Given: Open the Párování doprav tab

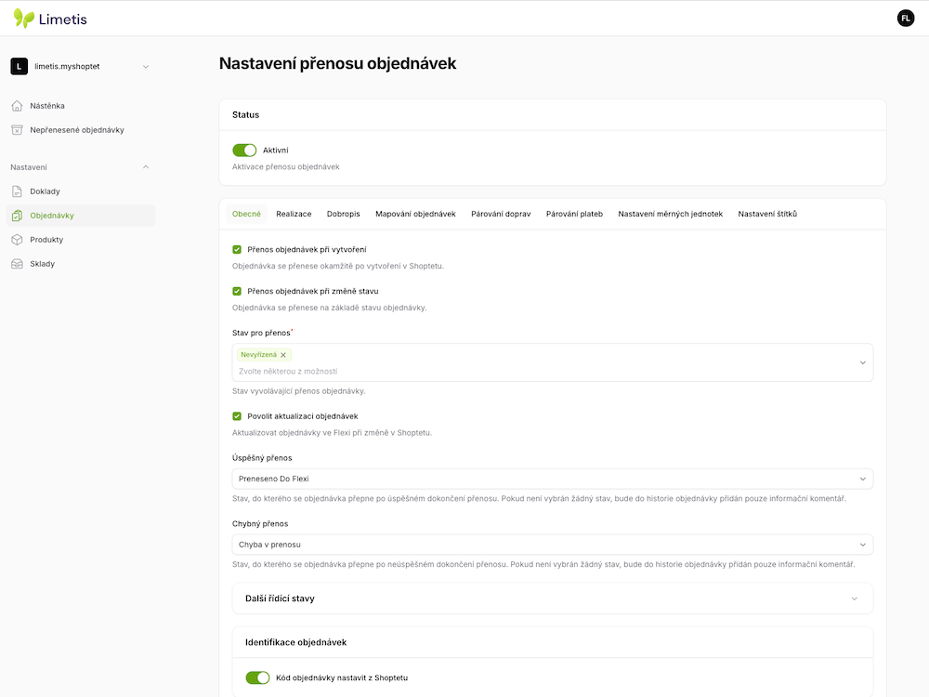Looking at the screenshot, I should (x=501, y=214).
